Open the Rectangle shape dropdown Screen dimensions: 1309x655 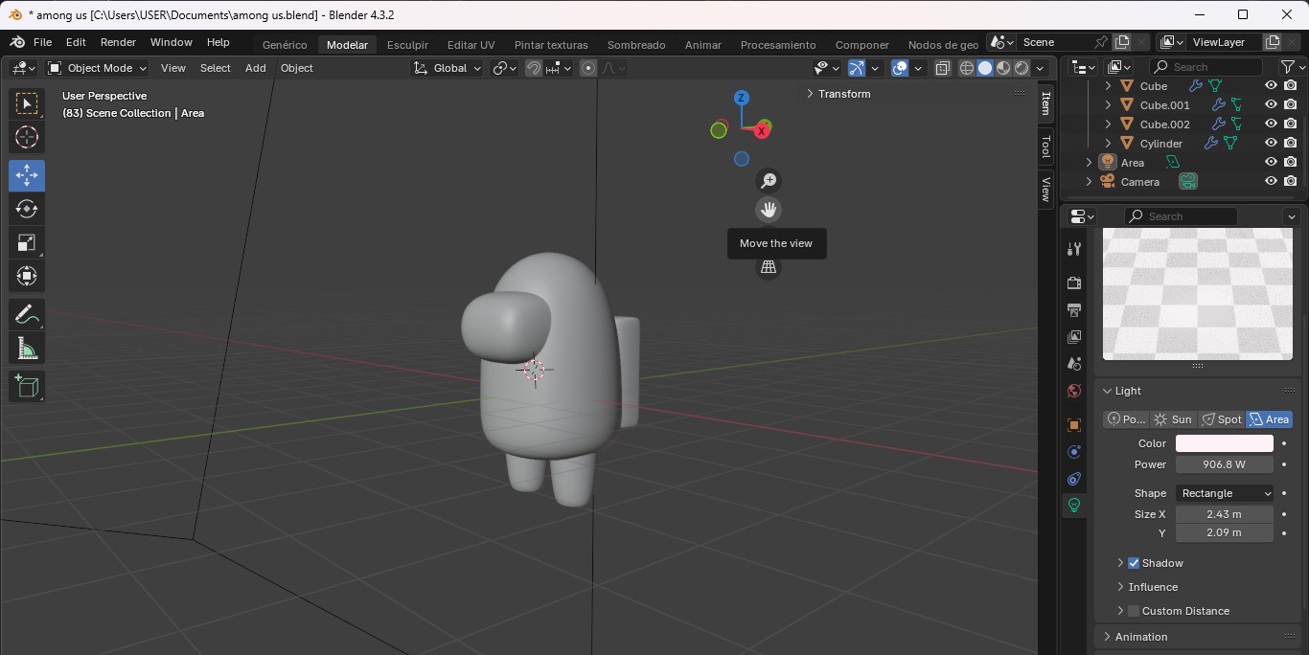(x=1225, y=493)
